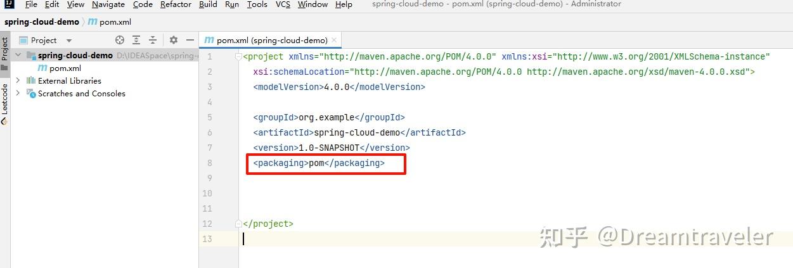
Task: Click the Select Opened File target icon
Action: [x=120, y=40]
